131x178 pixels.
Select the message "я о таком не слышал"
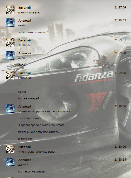(32, 171)
